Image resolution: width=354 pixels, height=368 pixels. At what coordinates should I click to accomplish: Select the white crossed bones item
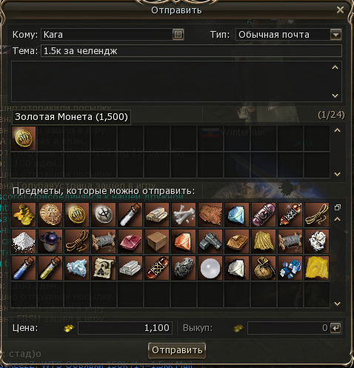(x=184, y=215)
